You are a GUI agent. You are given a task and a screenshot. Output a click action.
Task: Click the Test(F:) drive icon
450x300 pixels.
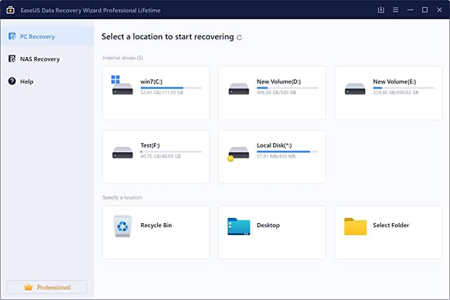pyautogui.click(x=123, y=152)
